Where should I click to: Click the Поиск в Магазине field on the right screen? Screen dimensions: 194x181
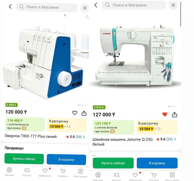click(x=134, y=5)
